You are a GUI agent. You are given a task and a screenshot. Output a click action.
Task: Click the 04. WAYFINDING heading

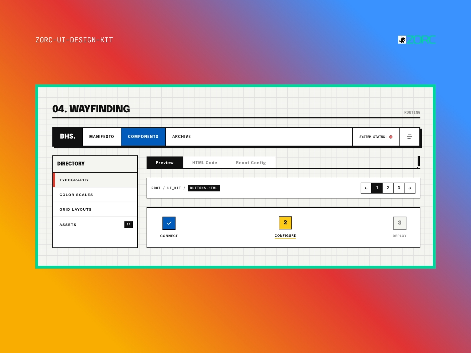[x=91, y=109]
